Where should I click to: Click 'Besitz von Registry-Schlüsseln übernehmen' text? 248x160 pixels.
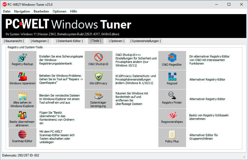209,117
